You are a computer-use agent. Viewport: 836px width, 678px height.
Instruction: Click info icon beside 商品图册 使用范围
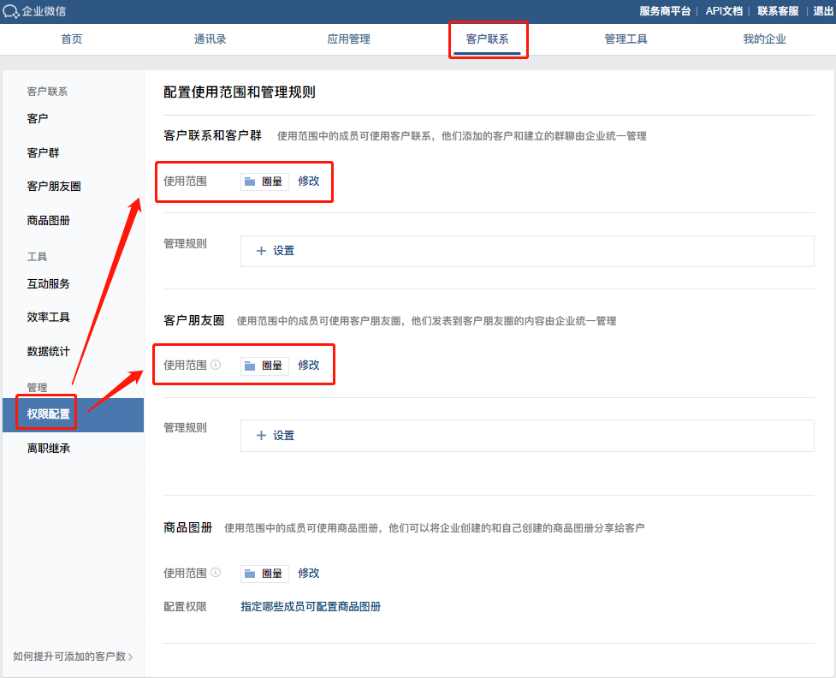pyautogui.click(x=216, y=573)
